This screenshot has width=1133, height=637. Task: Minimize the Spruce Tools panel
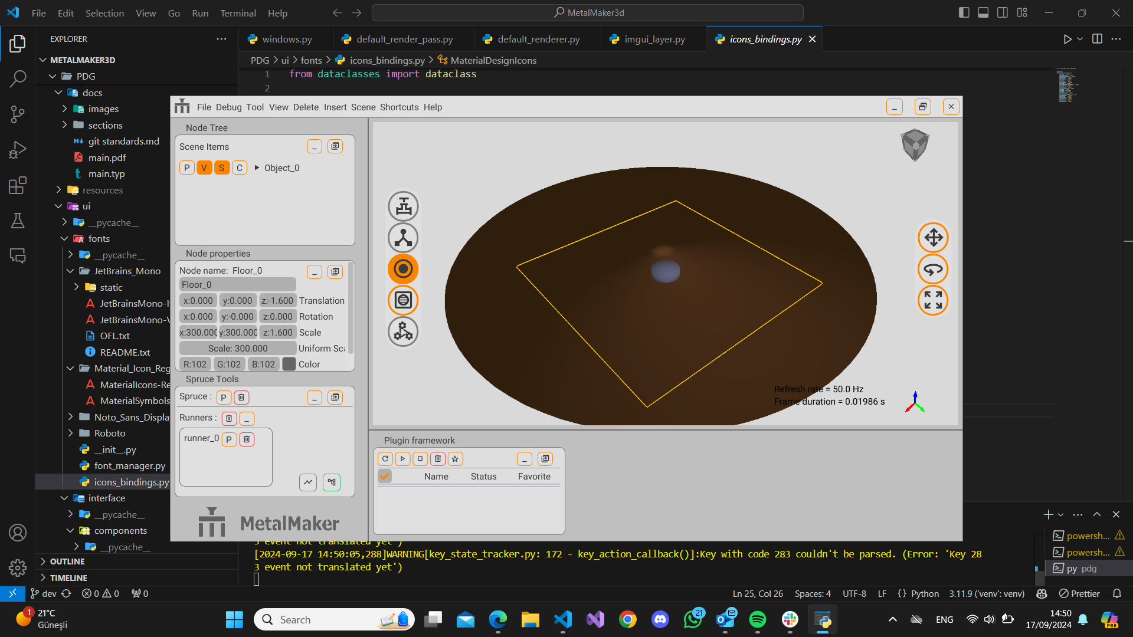pos(315,398)
